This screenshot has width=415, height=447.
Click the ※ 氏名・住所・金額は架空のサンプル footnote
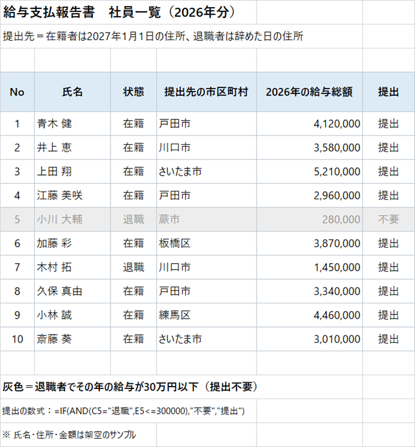[69, 435]
